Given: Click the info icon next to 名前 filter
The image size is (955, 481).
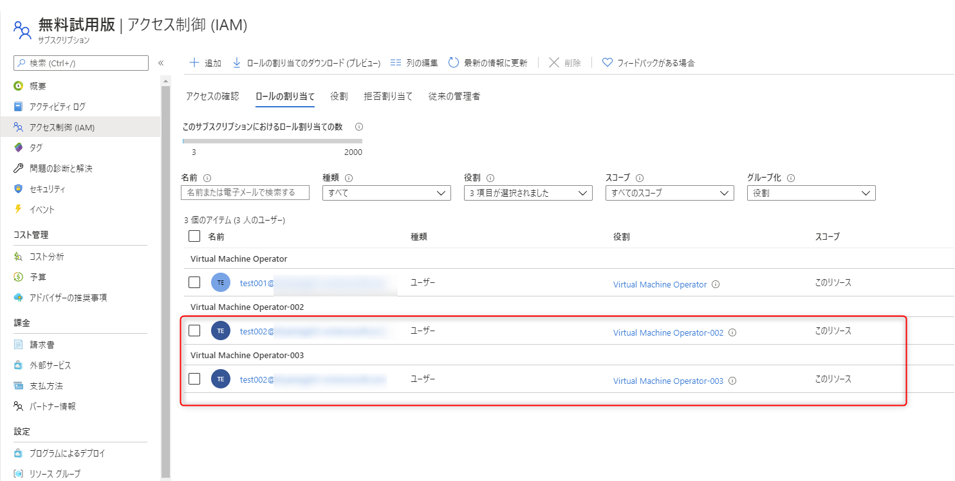Looking at the screenshot, I should (x=207, y=178).
